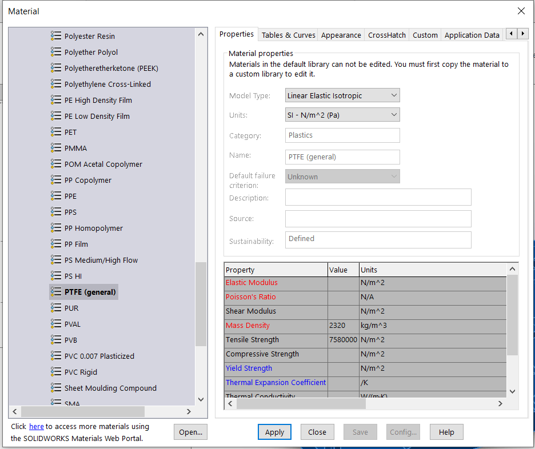Click the PUR material entry

pyautogui.click(x=72, y=308)
